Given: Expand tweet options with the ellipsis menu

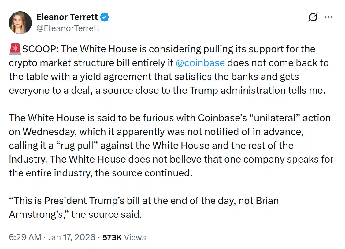Looking at the screenshot, I should pos(329,17).
